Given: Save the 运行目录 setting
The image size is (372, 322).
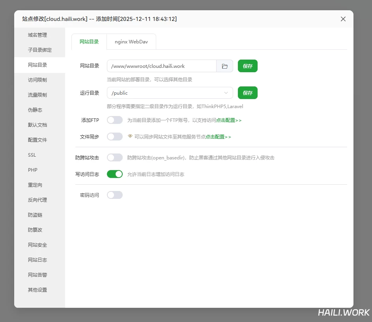Looking at the screenshot, I should [x=247, y=93].
